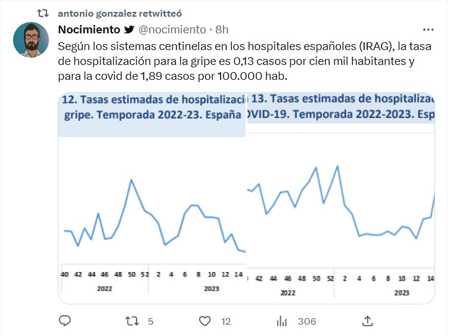Viewport: 459px width, 336px height.
Task: Click the view count of 306
Action: pyautogui.click(x=306, y=322)
